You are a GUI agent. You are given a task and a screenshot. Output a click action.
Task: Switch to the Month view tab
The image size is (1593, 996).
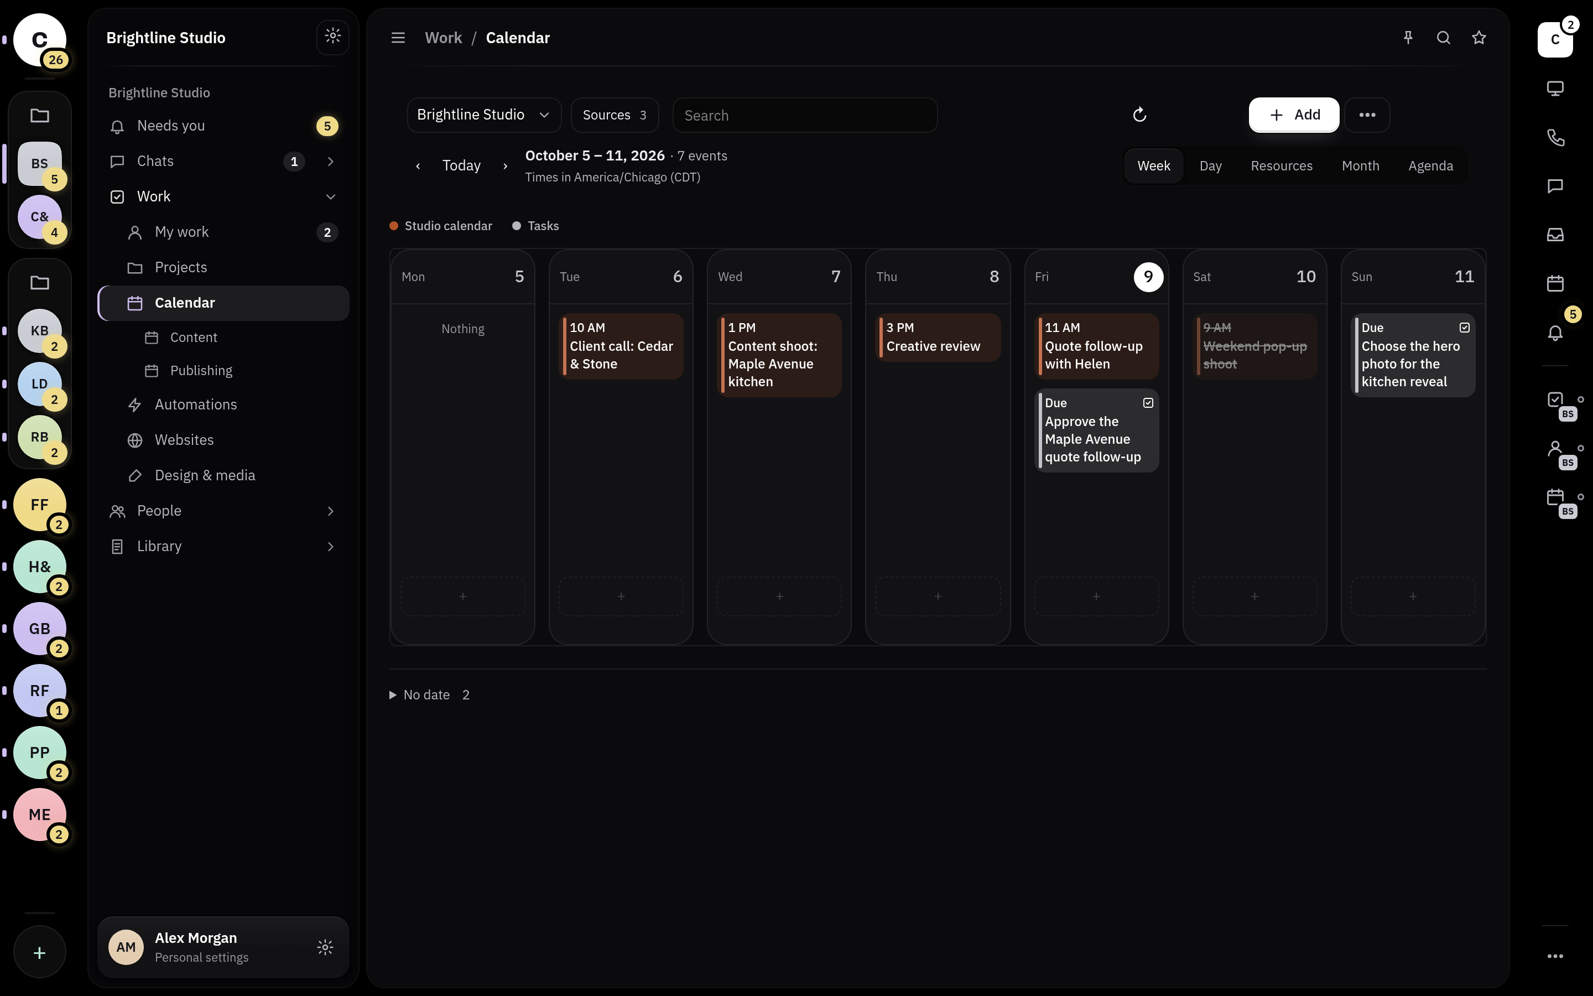point(1360,166)
